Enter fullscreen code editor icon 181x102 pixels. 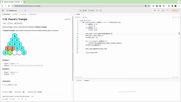pos(176,17)
